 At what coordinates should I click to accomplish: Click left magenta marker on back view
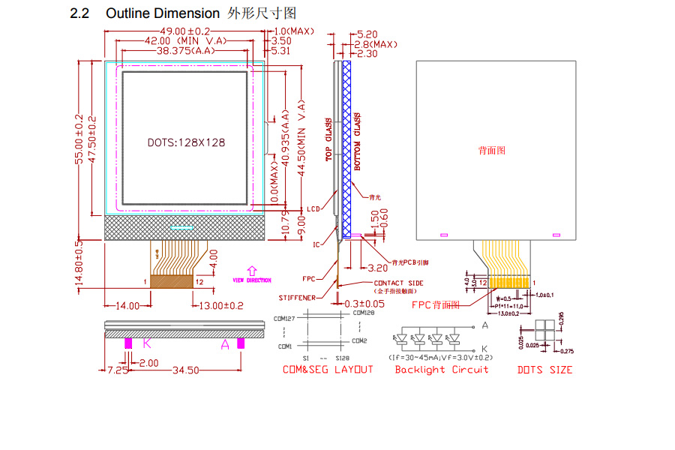coord(443,235)
